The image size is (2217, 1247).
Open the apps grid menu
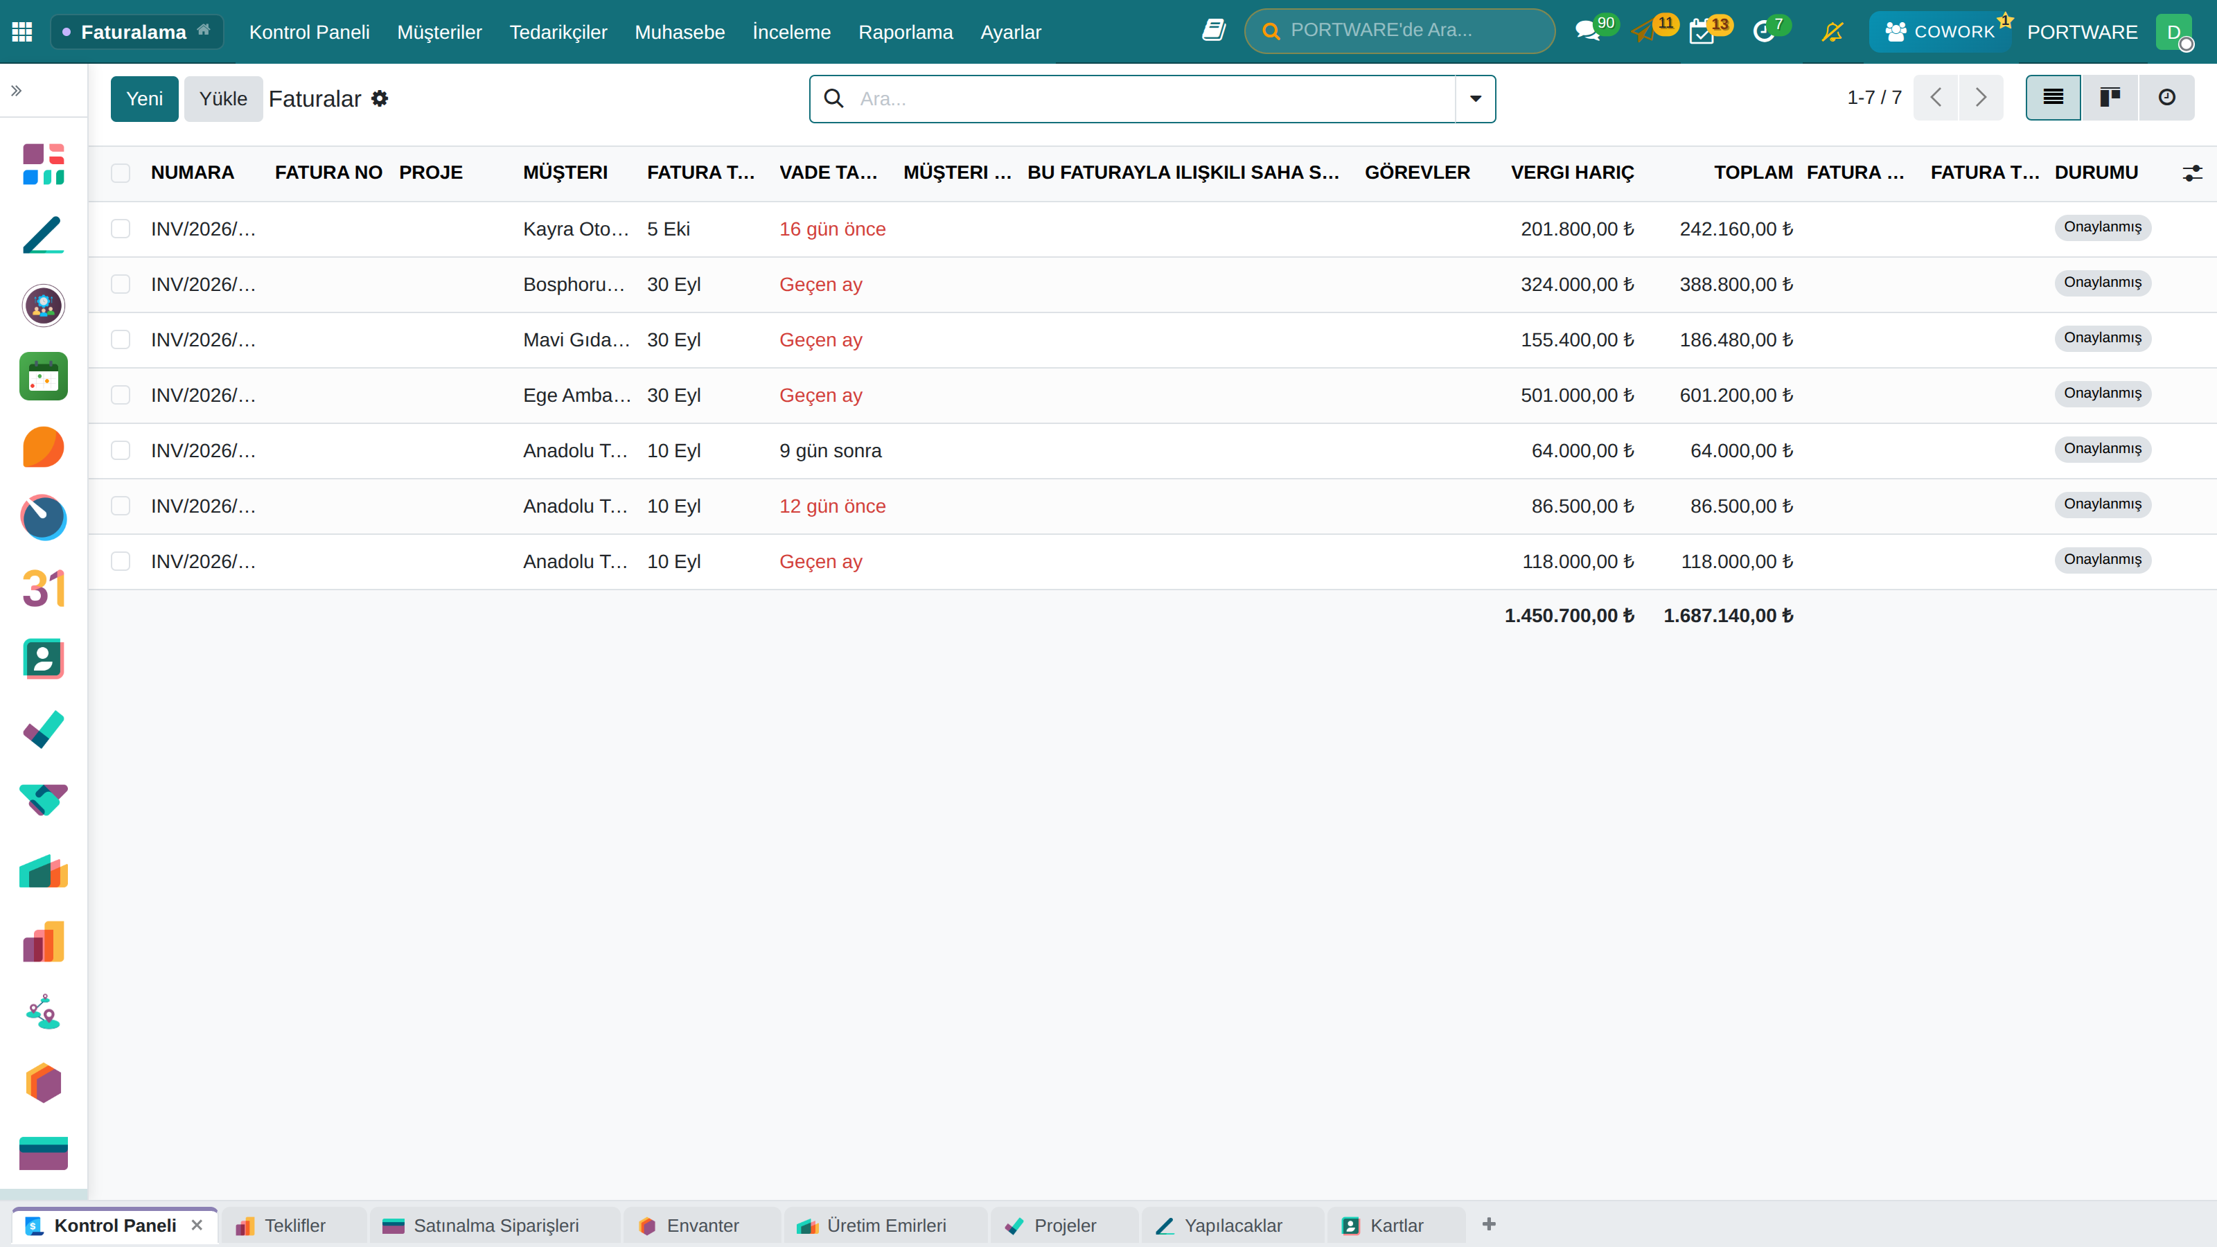22,32
